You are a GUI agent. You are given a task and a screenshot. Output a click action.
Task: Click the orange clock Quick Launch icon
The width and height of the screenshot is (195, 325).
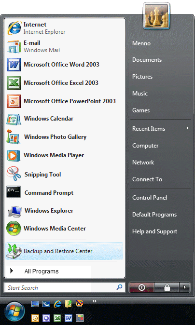(x=35, y=318)
